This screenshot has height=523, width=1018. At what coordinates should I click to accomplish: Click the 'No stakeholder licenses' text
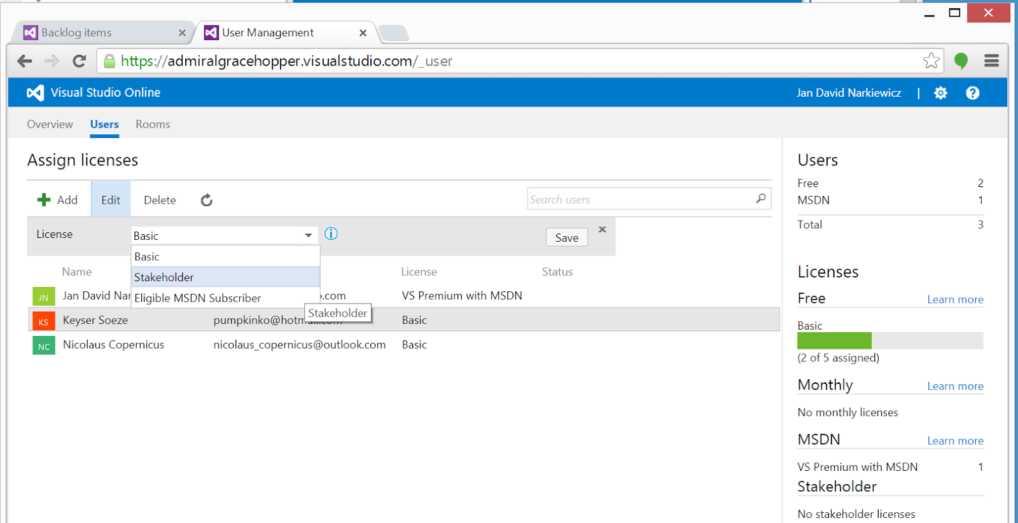[x=856, y=514]
